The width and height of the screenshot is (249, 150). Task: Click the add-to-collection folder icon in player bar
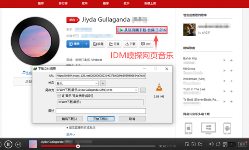(x=193, y=144)
